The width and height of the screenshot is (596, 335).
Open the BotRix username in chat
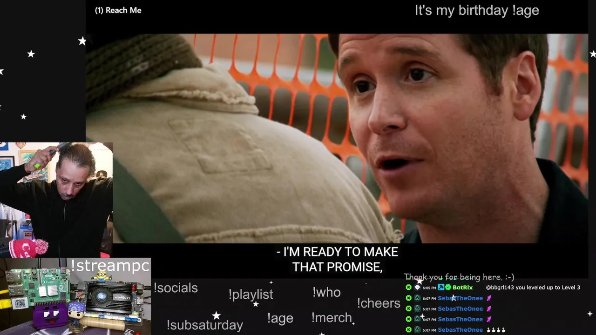tap(462, 288)
